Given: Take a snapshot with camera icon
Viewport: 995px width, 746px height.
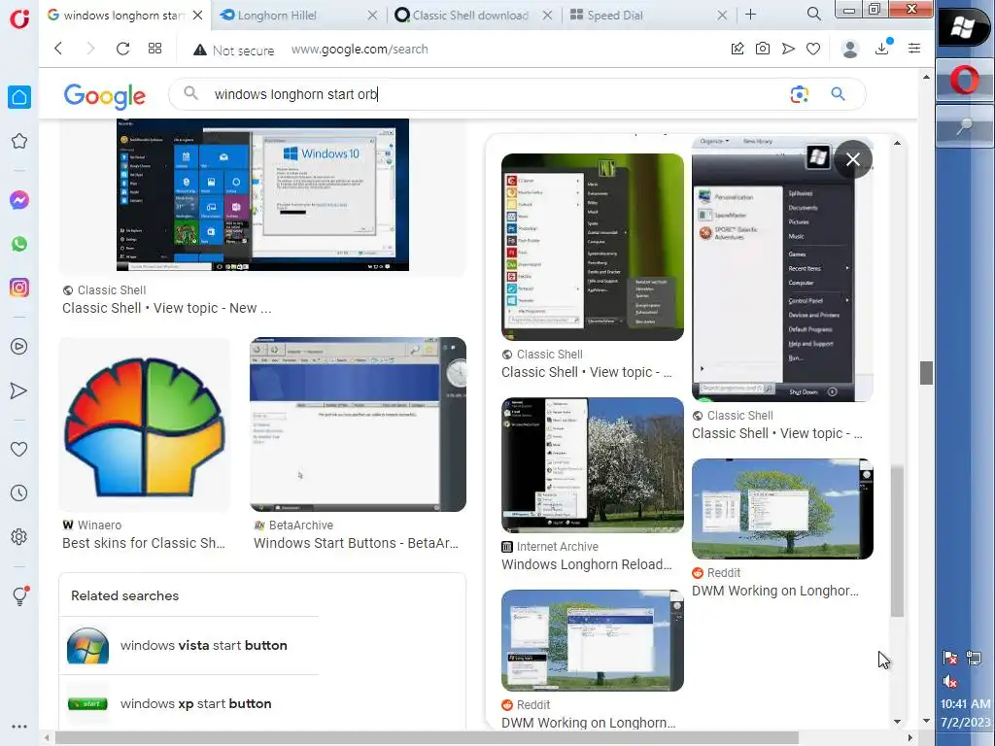Looking at the screenshot, I should pyautogui.click(x=763, y=49).
